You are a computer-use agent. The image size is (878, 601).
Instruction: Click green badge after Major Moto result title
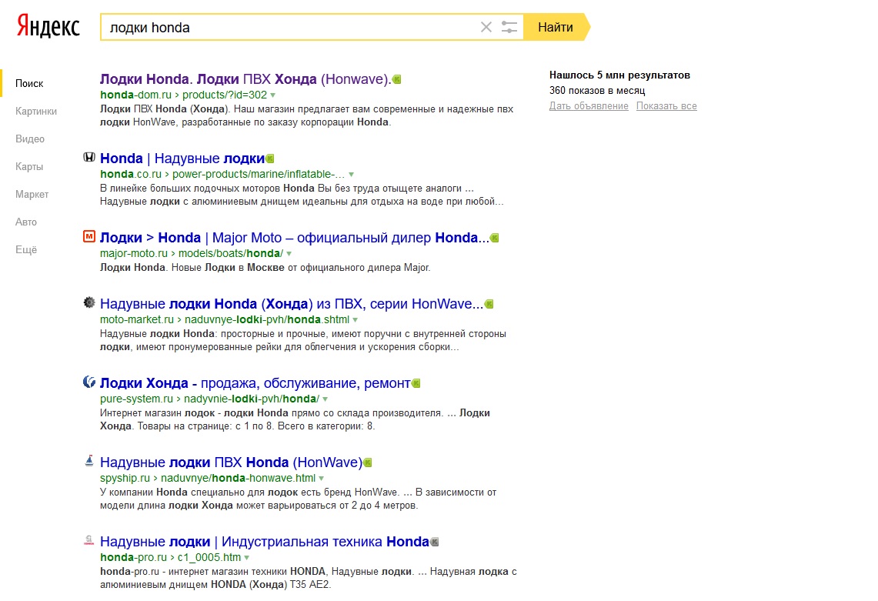coord(495,238)
